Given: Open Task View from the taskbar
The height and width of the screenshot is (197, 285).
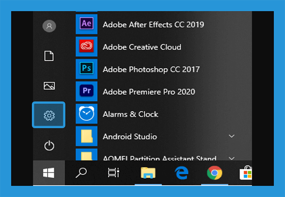Looking at the screenshot, I should [114, 173].
